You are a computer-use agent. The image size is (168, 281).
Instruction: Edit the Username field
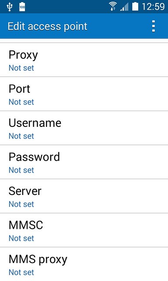pyautogui.click(x=84, y=128)
